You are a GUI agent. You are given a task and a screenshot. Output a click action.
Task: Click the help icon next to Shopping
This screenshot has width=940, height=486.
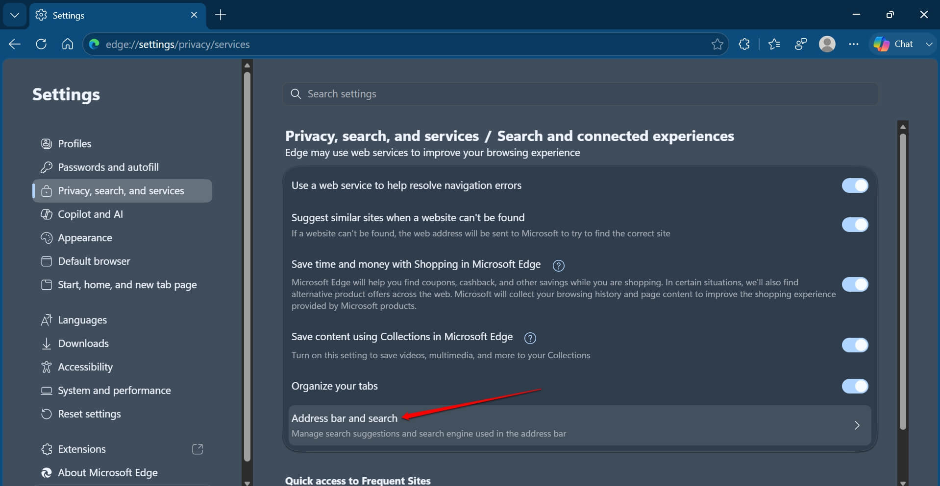(x=558, y=265)
